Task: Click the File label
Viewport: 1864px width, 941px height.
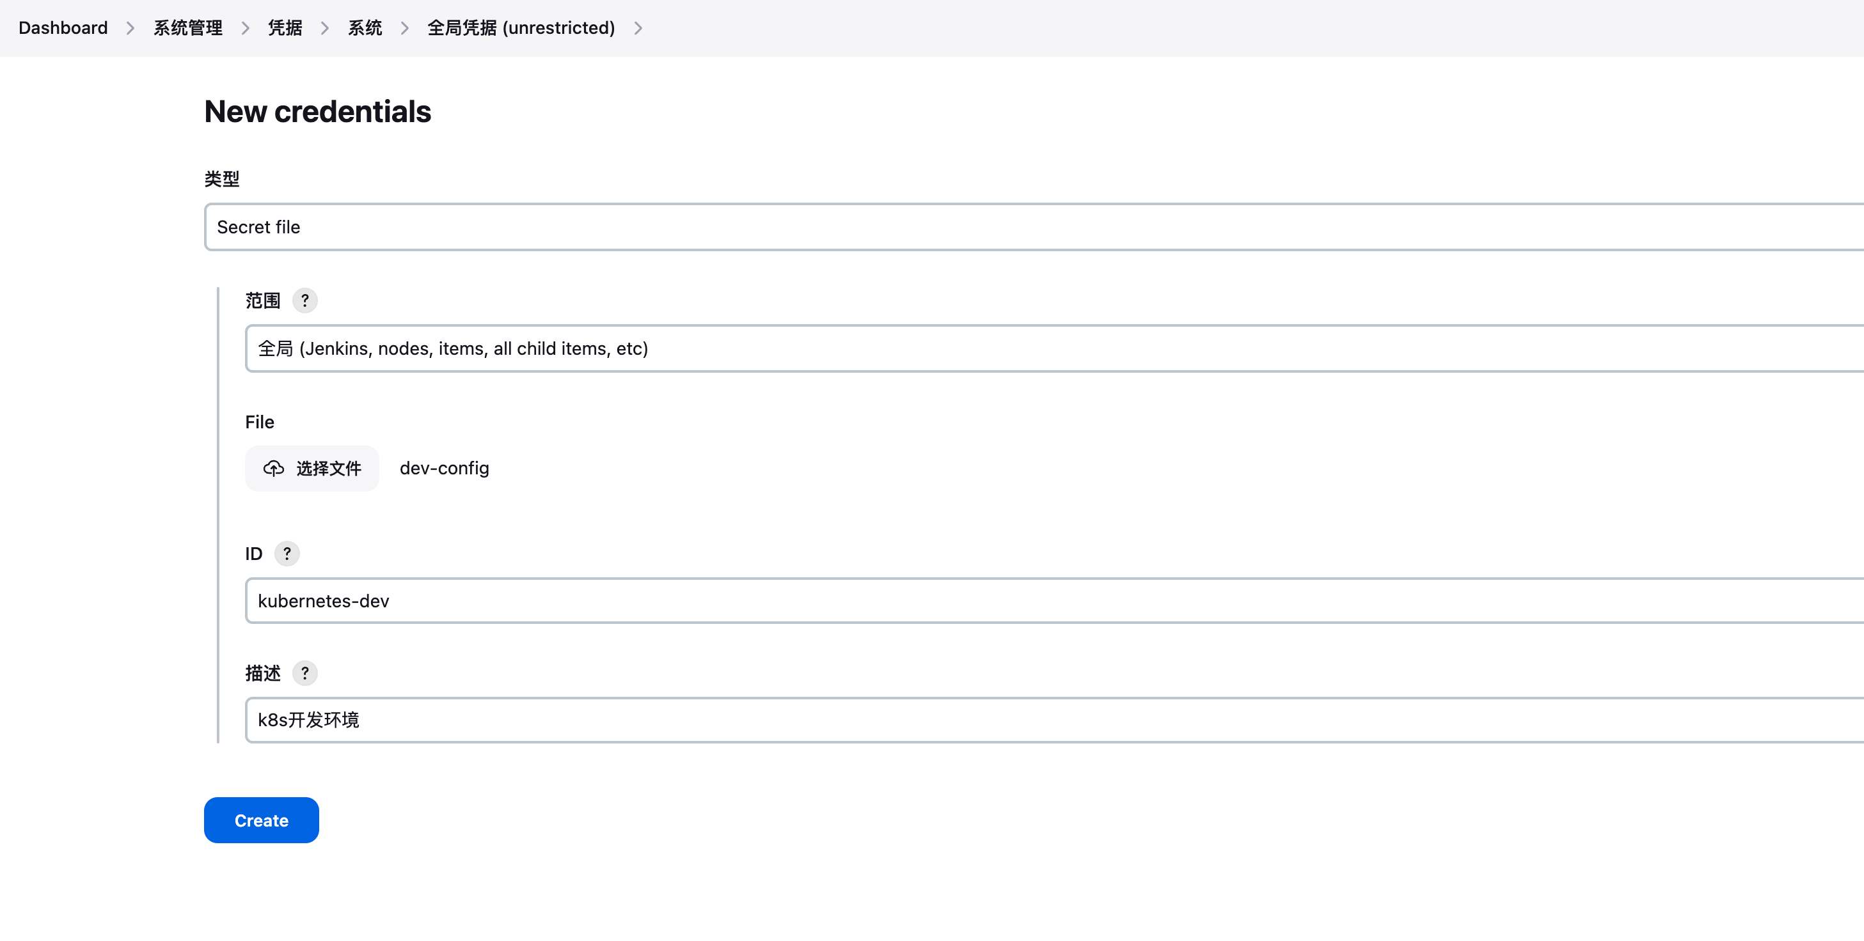Action: click(x=260, y=422)
